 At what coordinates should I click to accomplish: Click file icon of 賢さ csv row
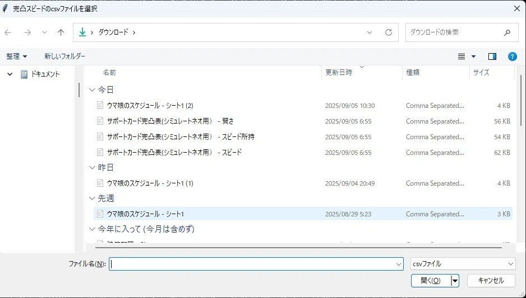click(x=100, y=121)
